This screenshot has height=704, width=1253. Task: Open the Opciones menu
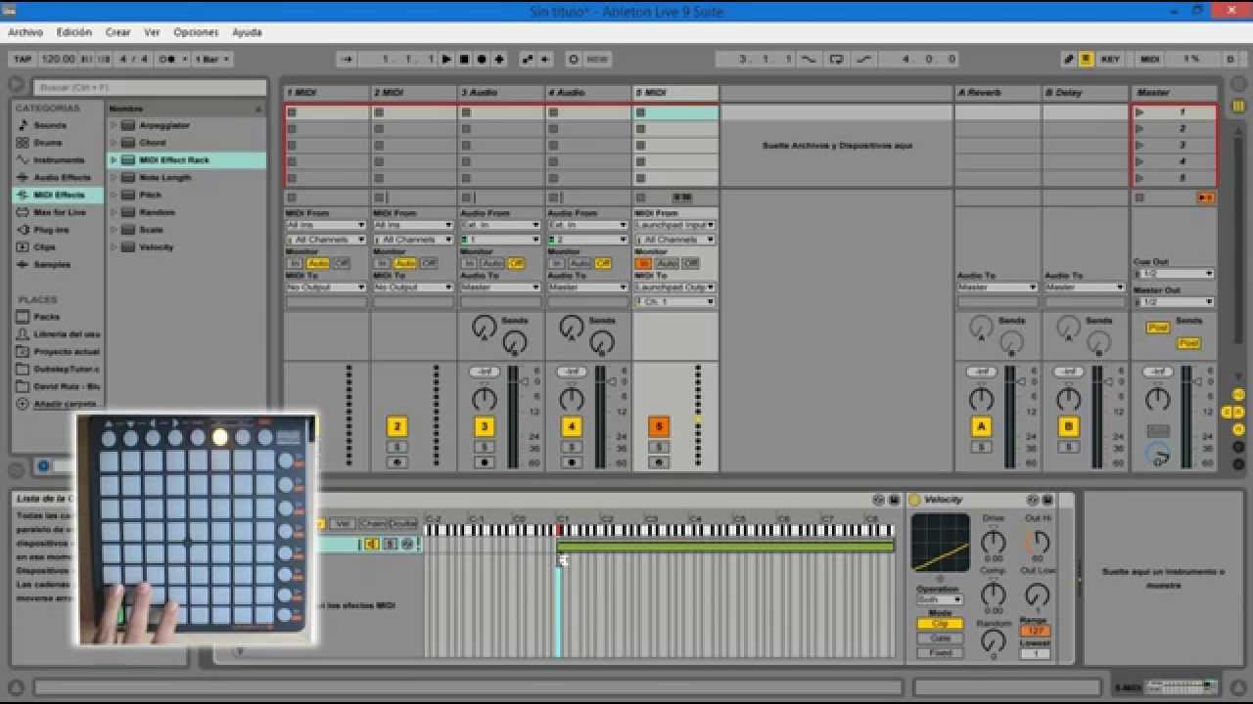[x=197, y=32]
